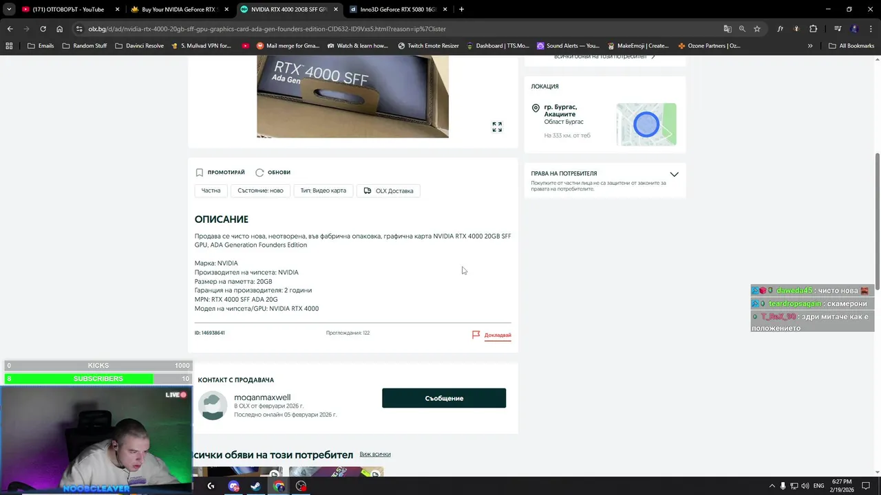Open Chrome from the taskbar
This screenshot has height=495, width=881.
[x=278, y=486]
